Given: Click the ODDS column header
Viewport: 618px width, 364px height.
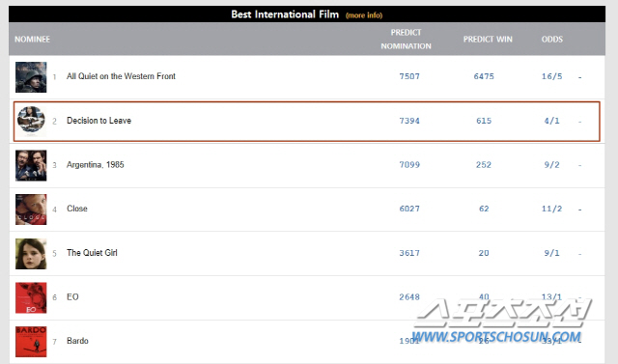Looking at the screenshot, I should pyautogui.click(x=551, y=39).
